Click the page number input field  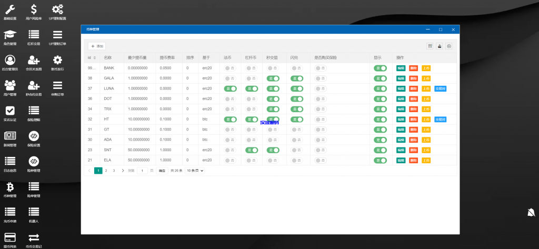142,171
